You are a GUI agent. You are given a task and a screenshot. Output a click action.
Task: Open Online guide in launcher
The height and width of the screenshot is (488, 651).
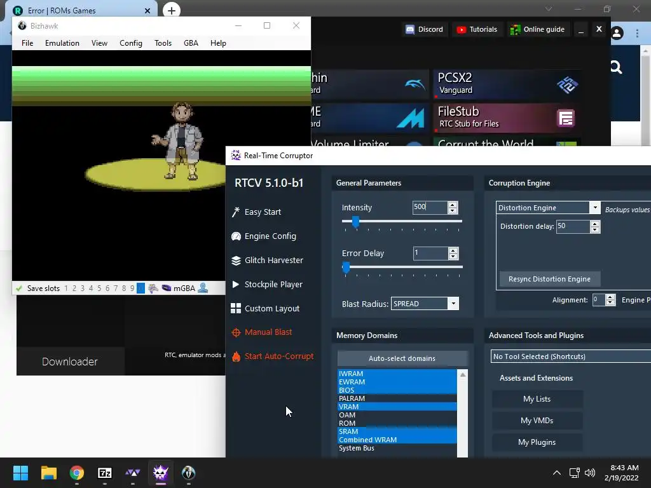point(538,29)
